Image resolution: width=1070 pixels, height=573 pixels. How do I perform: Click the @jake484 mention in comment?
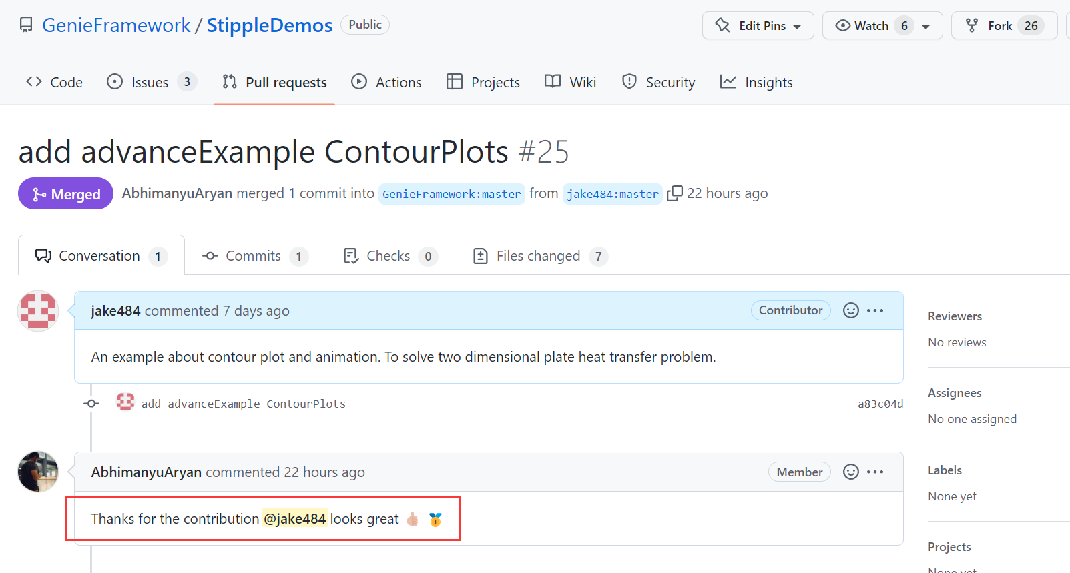click(294, 519)
